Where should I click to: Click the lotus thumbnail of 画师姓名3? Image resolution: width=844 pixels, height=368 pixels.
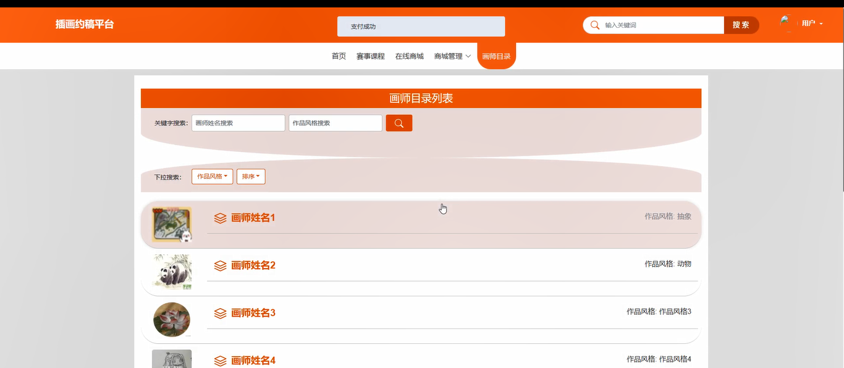(172, 319)
